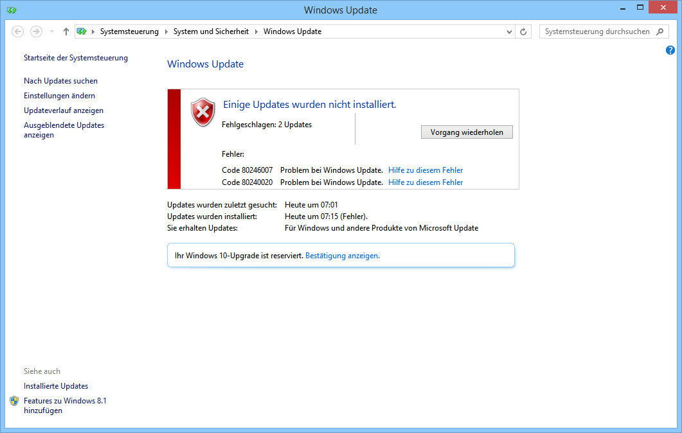
Task: Click the Code 80246007 text
Action: (x=247, y=170)
